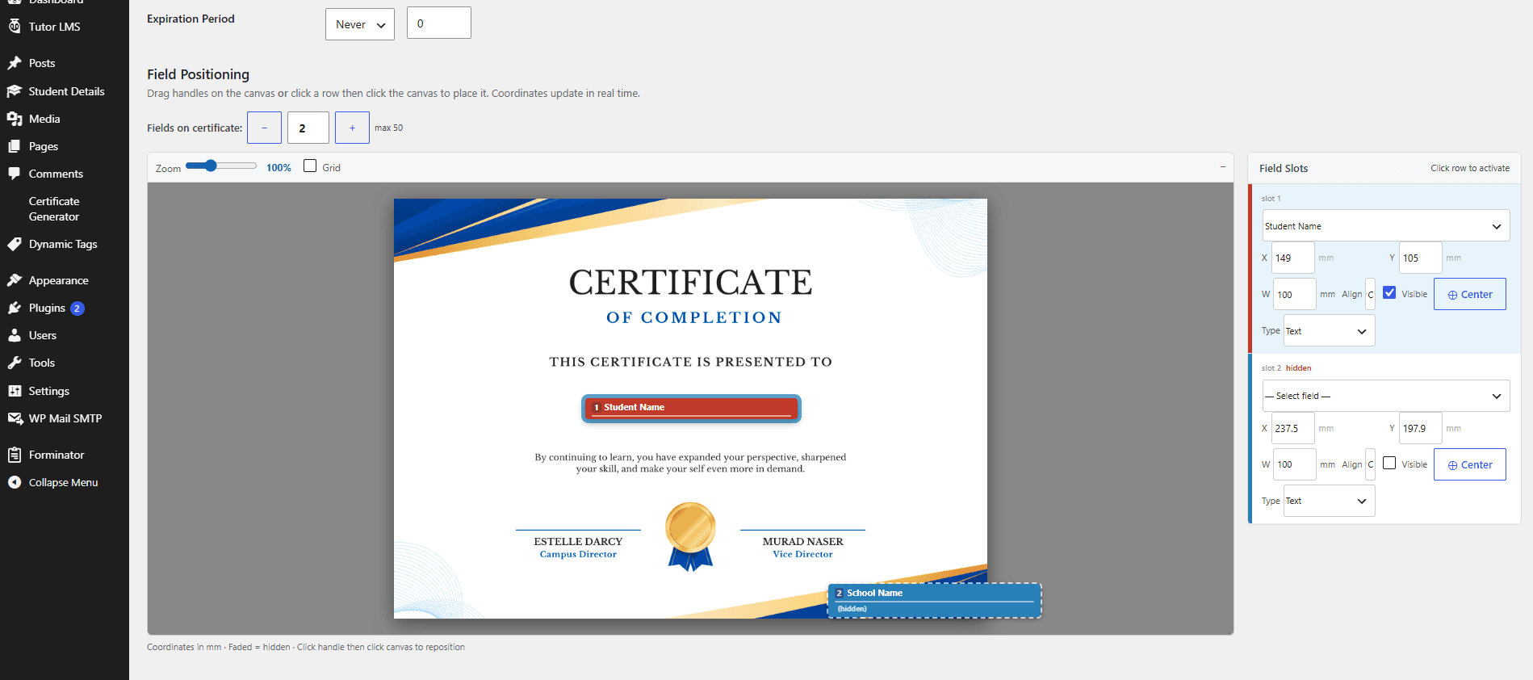The height and width of the screenshot is (680, 1533).
Task: Click the Appearance brush icon
Action: [x=15, y=280]
